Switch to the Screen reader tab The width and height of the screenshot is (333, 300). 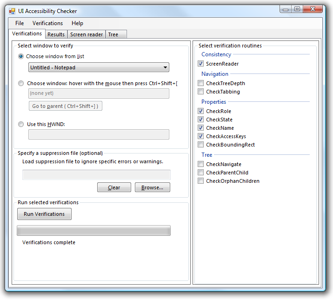(x=87, y=34)
